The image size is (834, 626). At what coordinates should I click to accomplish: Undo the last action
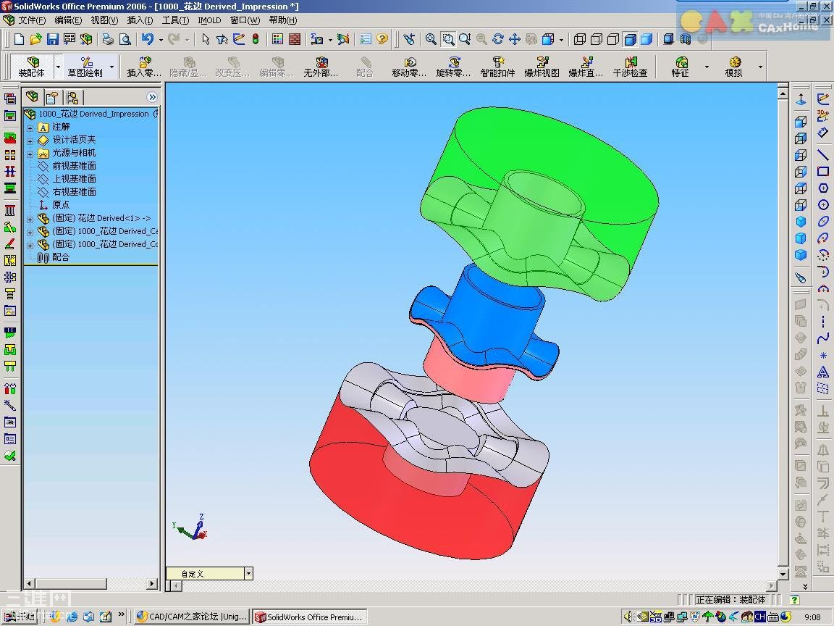click(x=148, y=39)
